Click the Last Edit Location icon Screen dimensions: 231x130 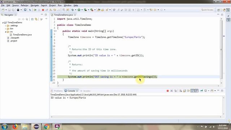pos(151,10)
